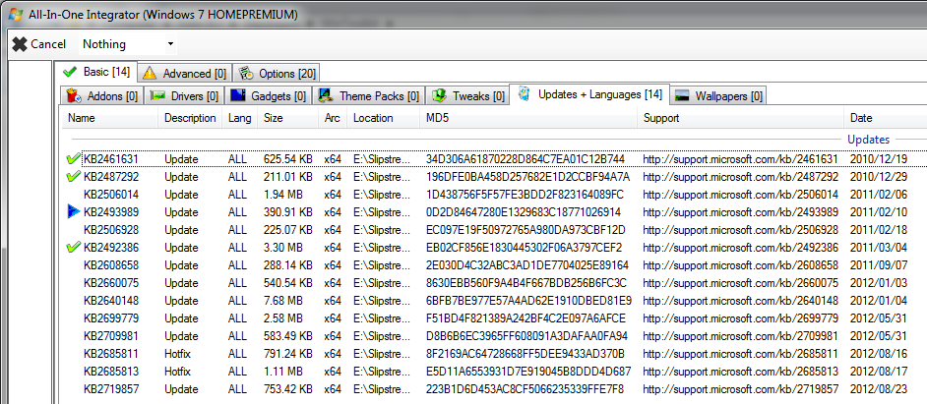
Task: Select the KB2506014 row
Action: pyautogui.click(x=495, y=195)
